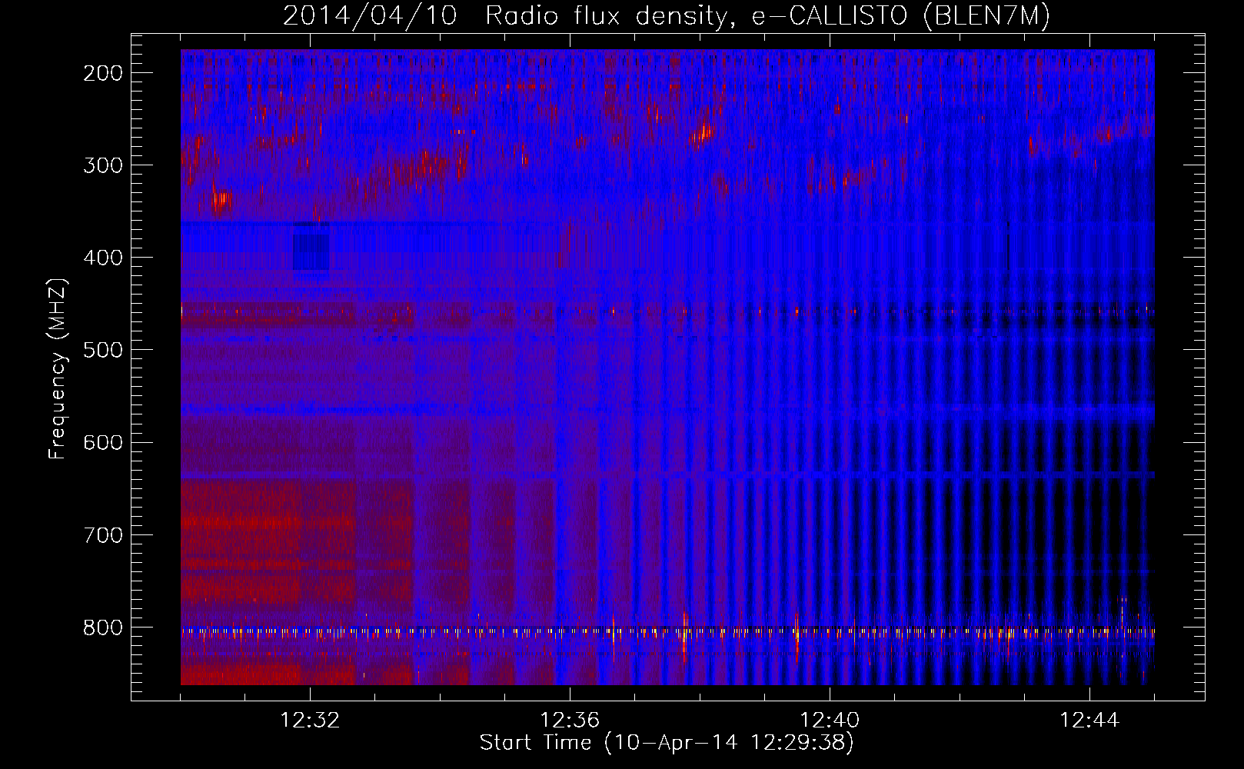
Task: Click the 12:32 time tick label
Action: pos(310,721)
